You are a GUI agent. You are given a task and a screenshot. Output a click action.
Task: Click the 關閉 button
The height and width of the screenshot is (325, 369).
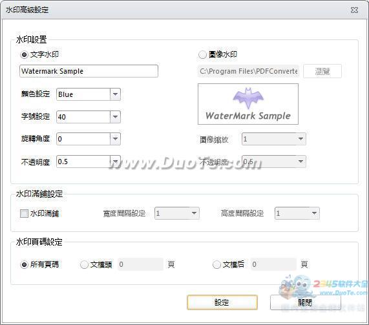click(x=306, y=302)
